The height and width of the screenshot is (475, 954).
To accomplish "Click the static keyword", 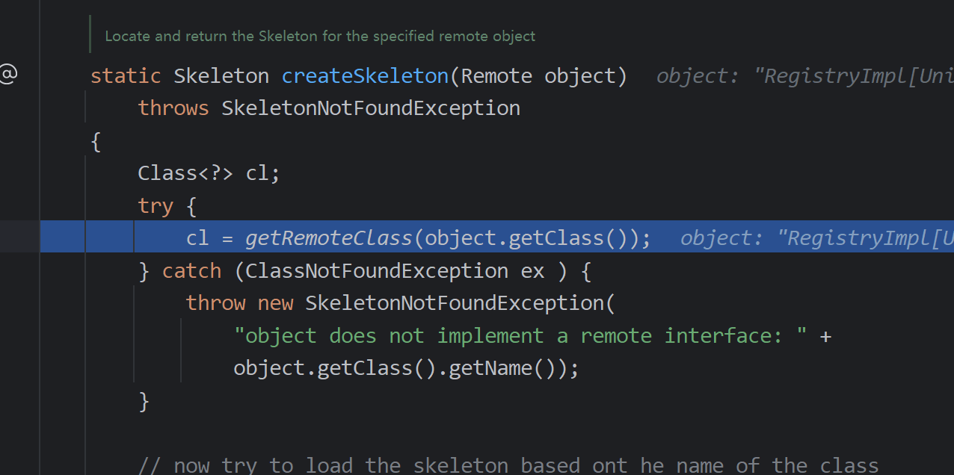I will coord(126,76).
